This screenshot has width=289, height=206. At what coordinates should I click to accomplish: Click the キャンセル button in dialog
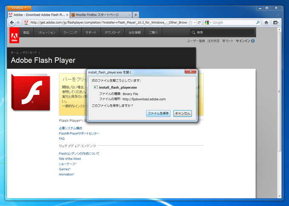click(x=182, y=113)
